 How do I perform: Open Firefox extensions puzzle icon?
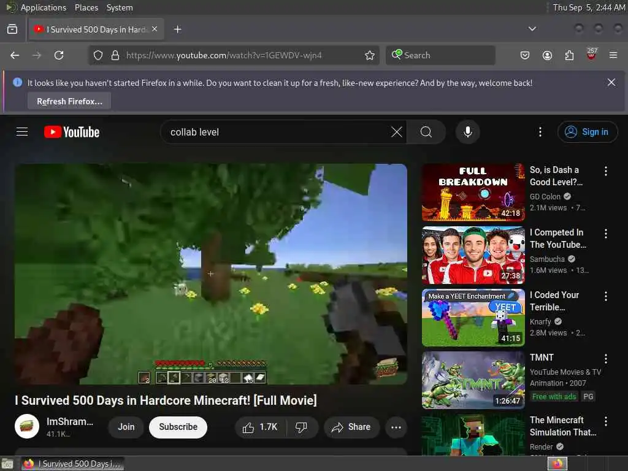coord(569,55)
